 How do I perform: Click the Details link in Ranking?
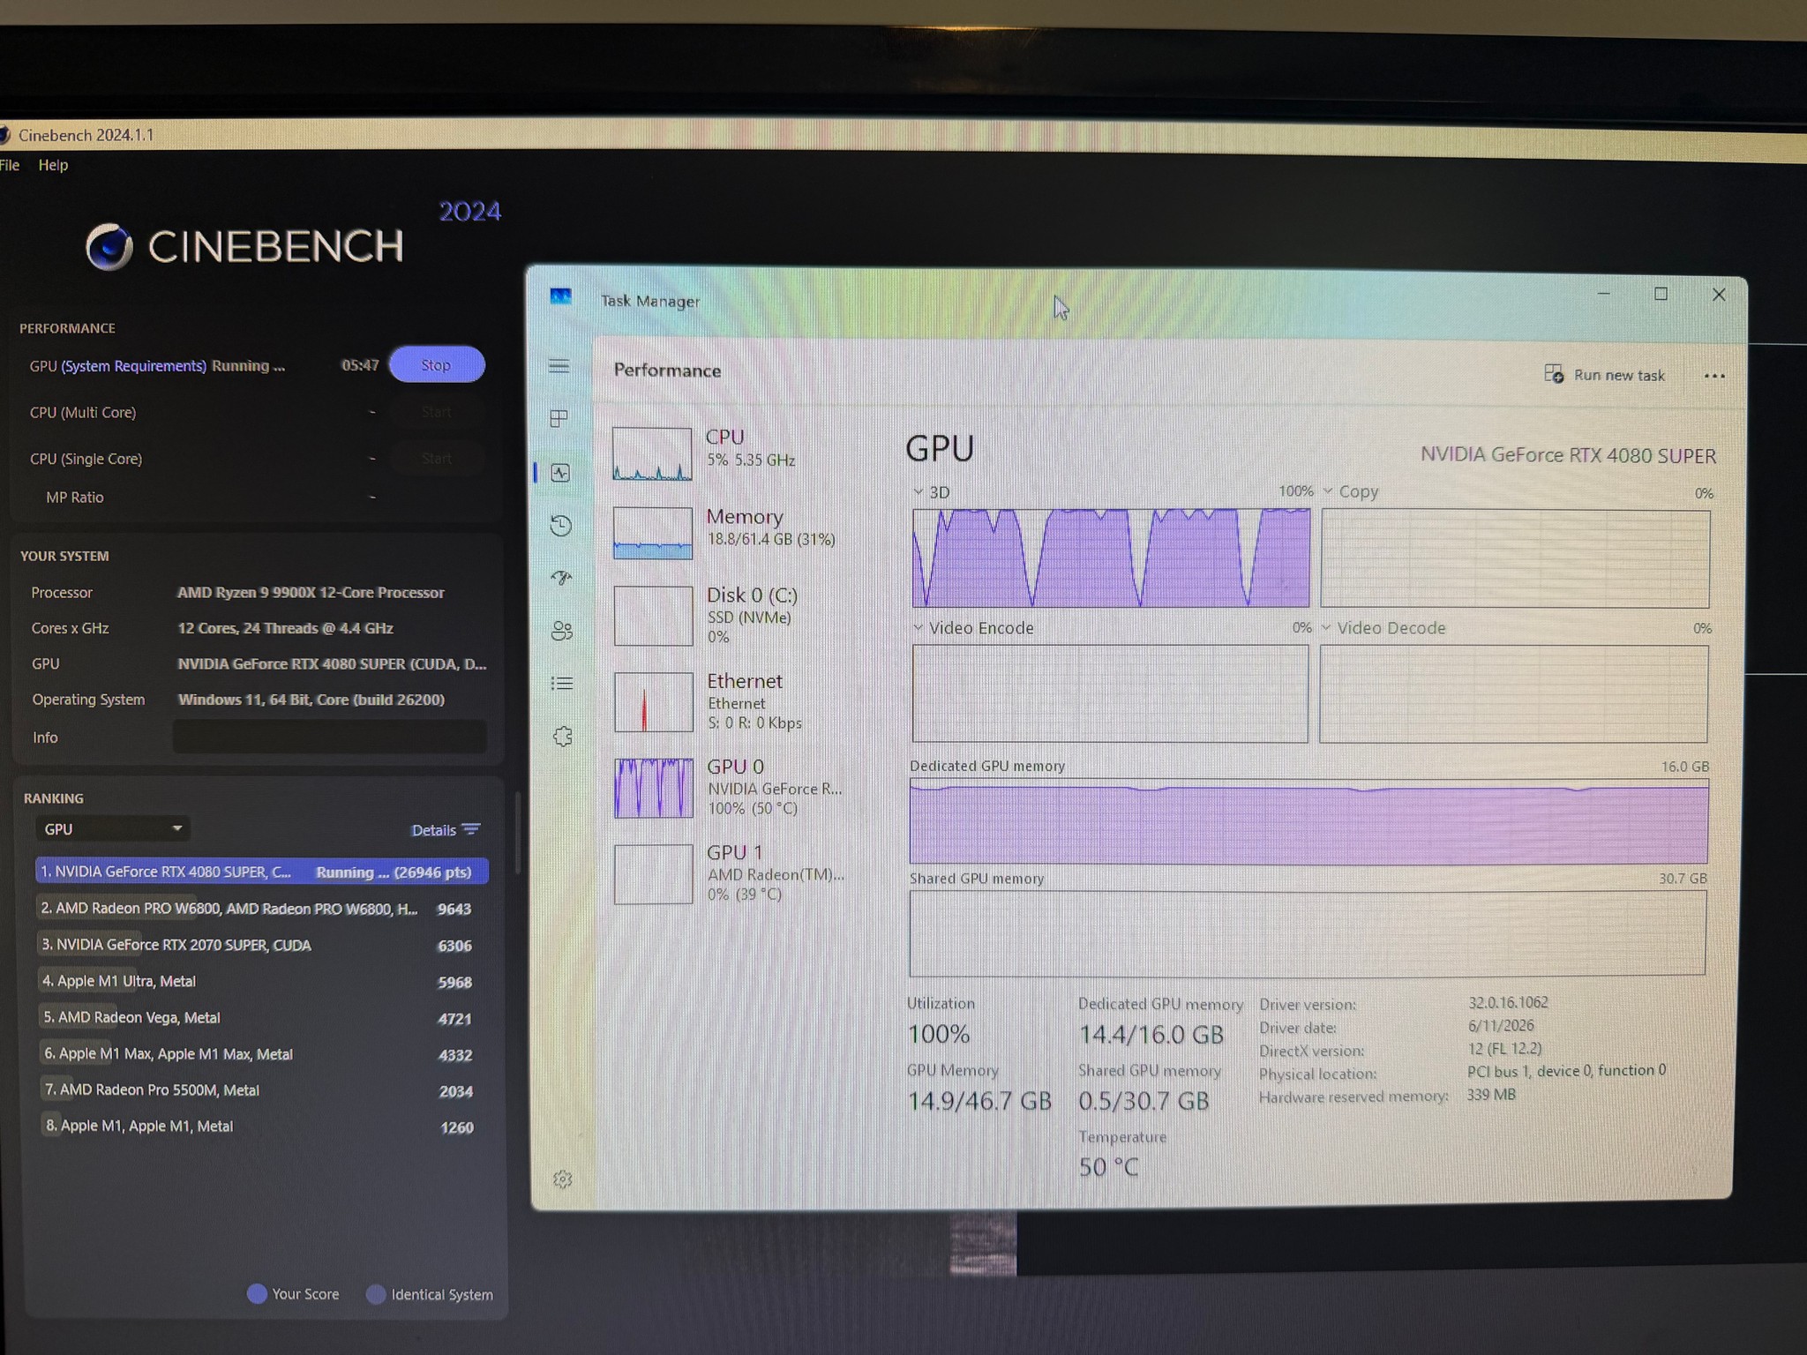point(433,830)
